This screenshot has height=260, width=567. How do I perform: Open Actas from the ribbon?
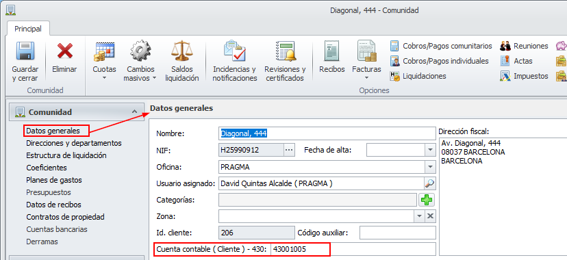(x=516, y=61)
